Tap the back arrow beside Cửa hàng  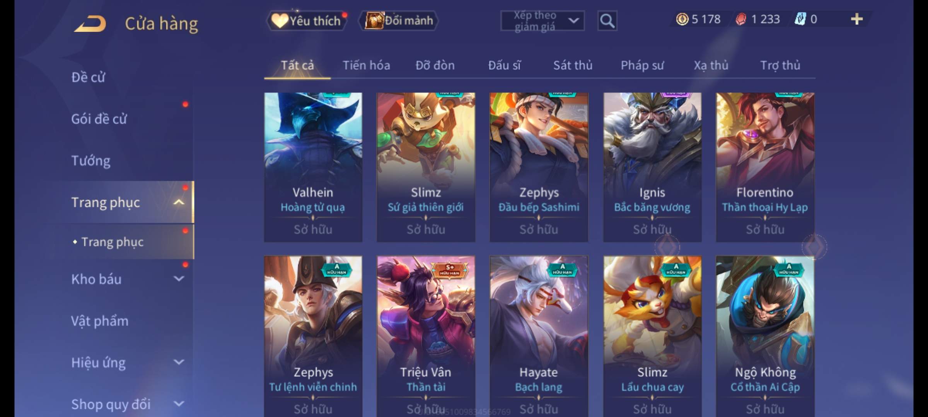tap(90, 24)
